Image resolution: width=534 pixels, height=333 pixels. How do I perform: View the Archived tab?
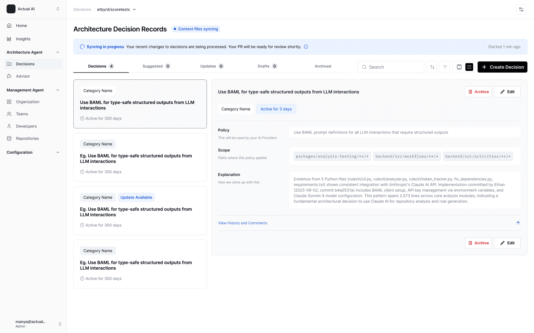coord(323,66)
